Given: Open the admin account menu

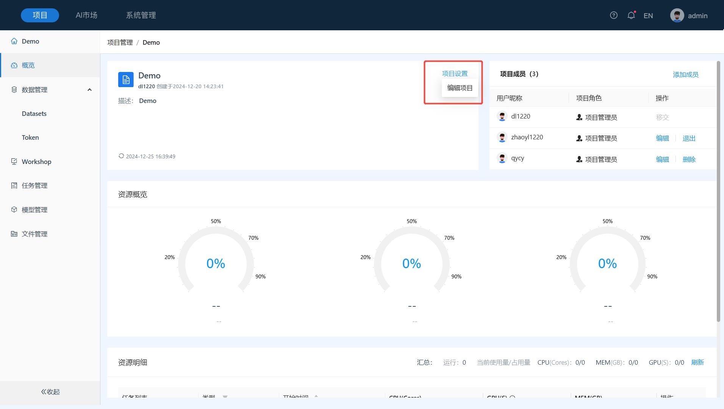Looking at the screenshot, I should coord(697,16).
